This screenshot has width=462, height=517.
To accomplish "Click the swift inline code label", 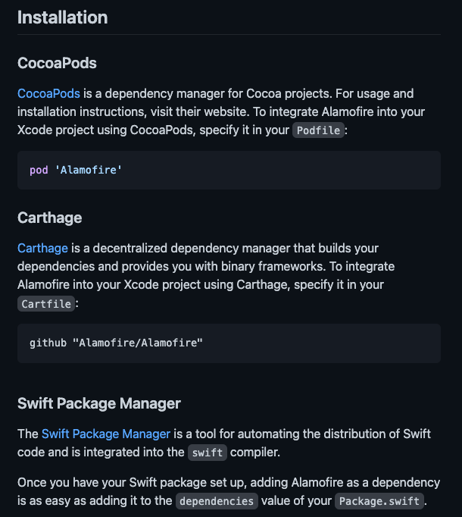I will pos(208,453).
